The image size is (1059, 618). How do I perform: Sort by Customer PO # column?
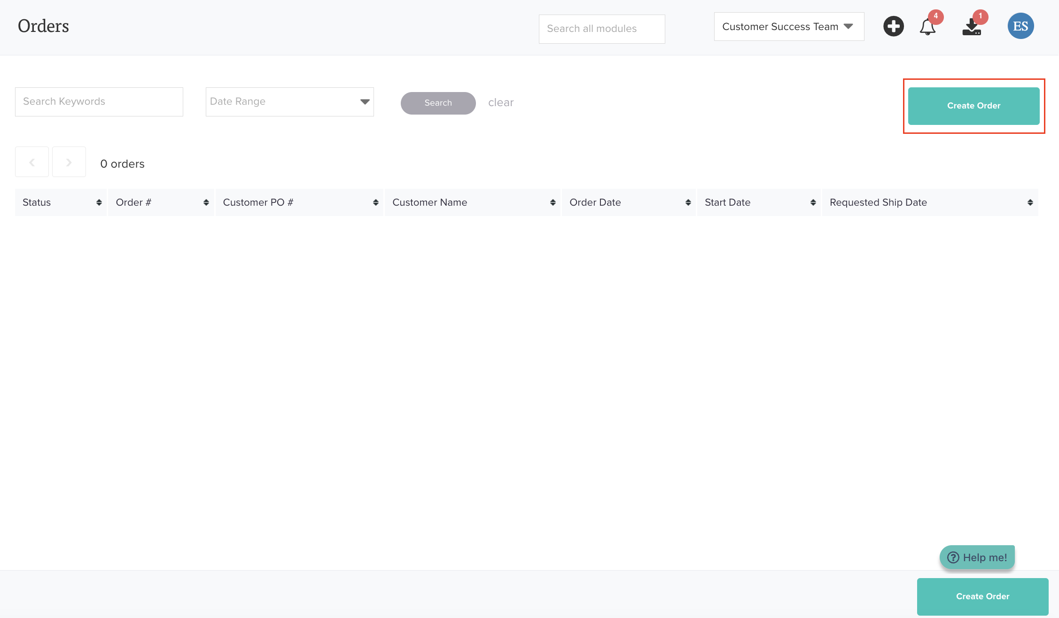(375, 202)
